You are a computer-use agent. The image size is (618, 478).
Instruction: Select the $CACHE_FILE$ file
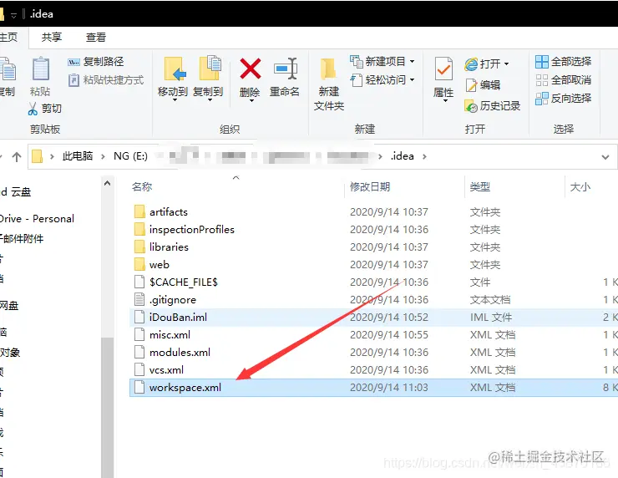(x=183, y=282)
